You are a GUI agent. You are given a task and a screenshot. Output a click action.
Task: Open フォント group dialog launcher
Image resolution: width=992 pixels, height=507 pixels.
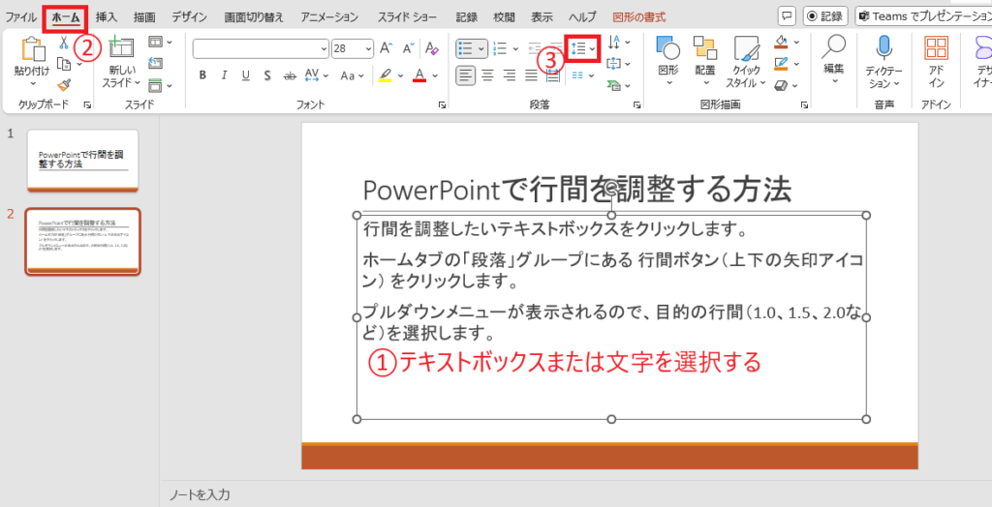click(x=442, y=105)
